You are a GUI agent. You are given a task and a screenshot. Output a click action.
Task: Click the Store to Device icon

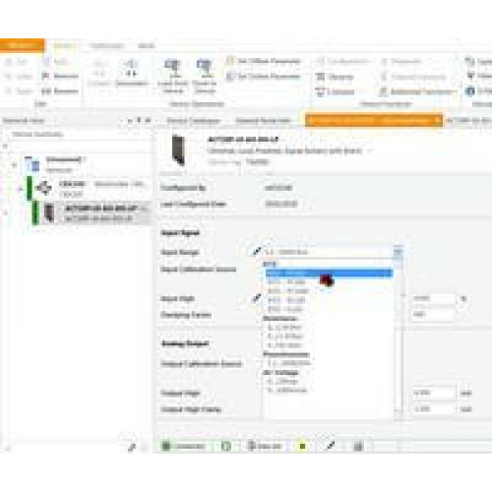(204, 67)
